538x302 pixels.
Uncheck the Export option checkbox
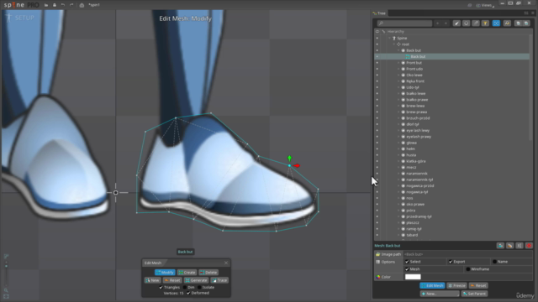pos(451,262)
